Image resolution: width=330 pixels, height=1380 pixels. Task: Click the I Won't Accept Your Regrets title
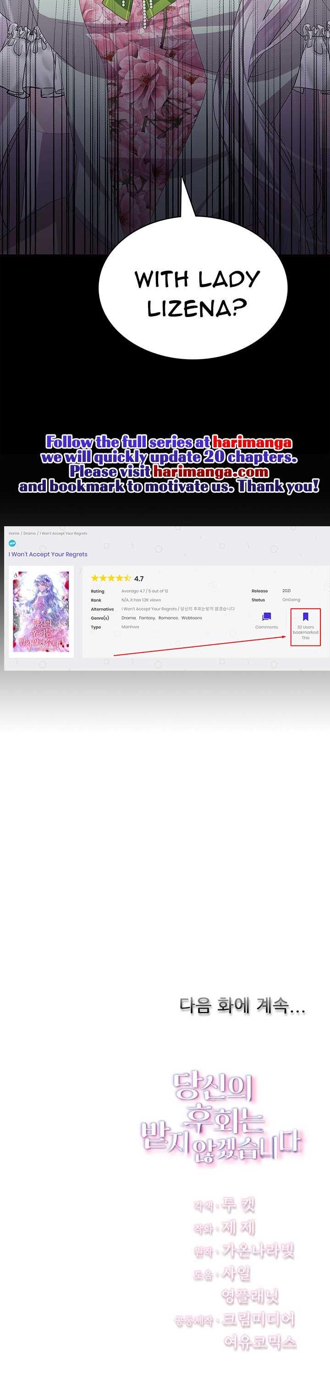click(48, 554)
